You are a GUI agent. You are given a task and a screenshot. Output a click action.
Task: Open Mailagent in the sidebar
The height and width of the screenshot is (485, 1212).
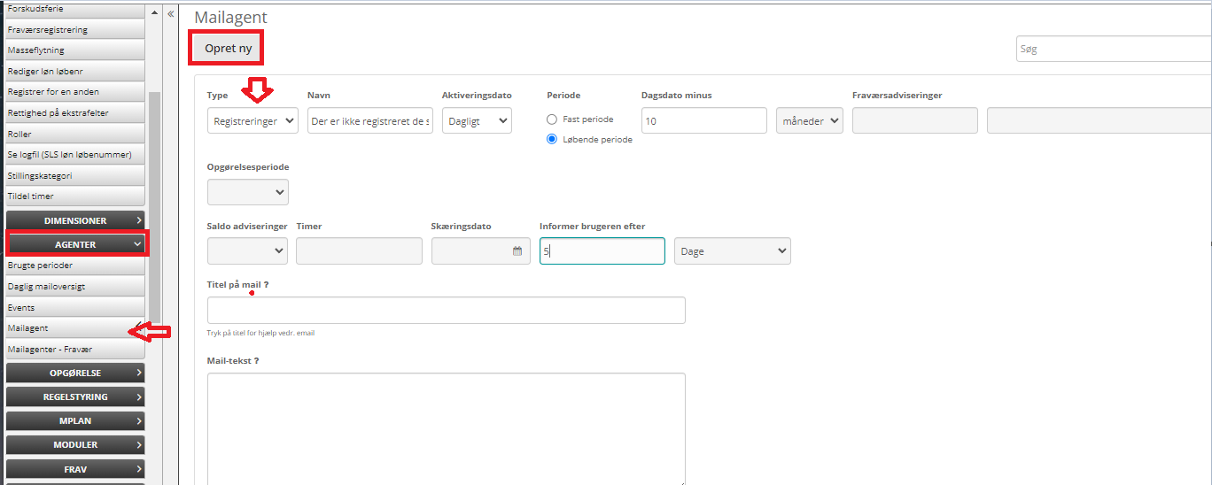(28, 328)
